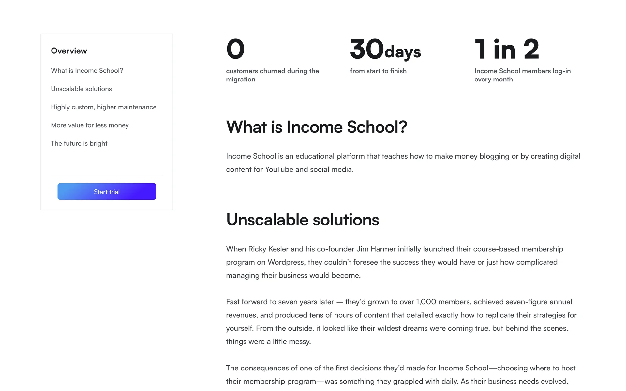
Task: Click the paragraph describing Income School's educational platform
Action: pyautogui.click(x=403, y=163)
